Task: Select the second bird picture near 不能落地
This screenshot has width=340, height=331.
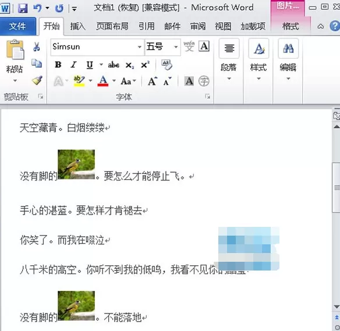Action: (76, 305)
